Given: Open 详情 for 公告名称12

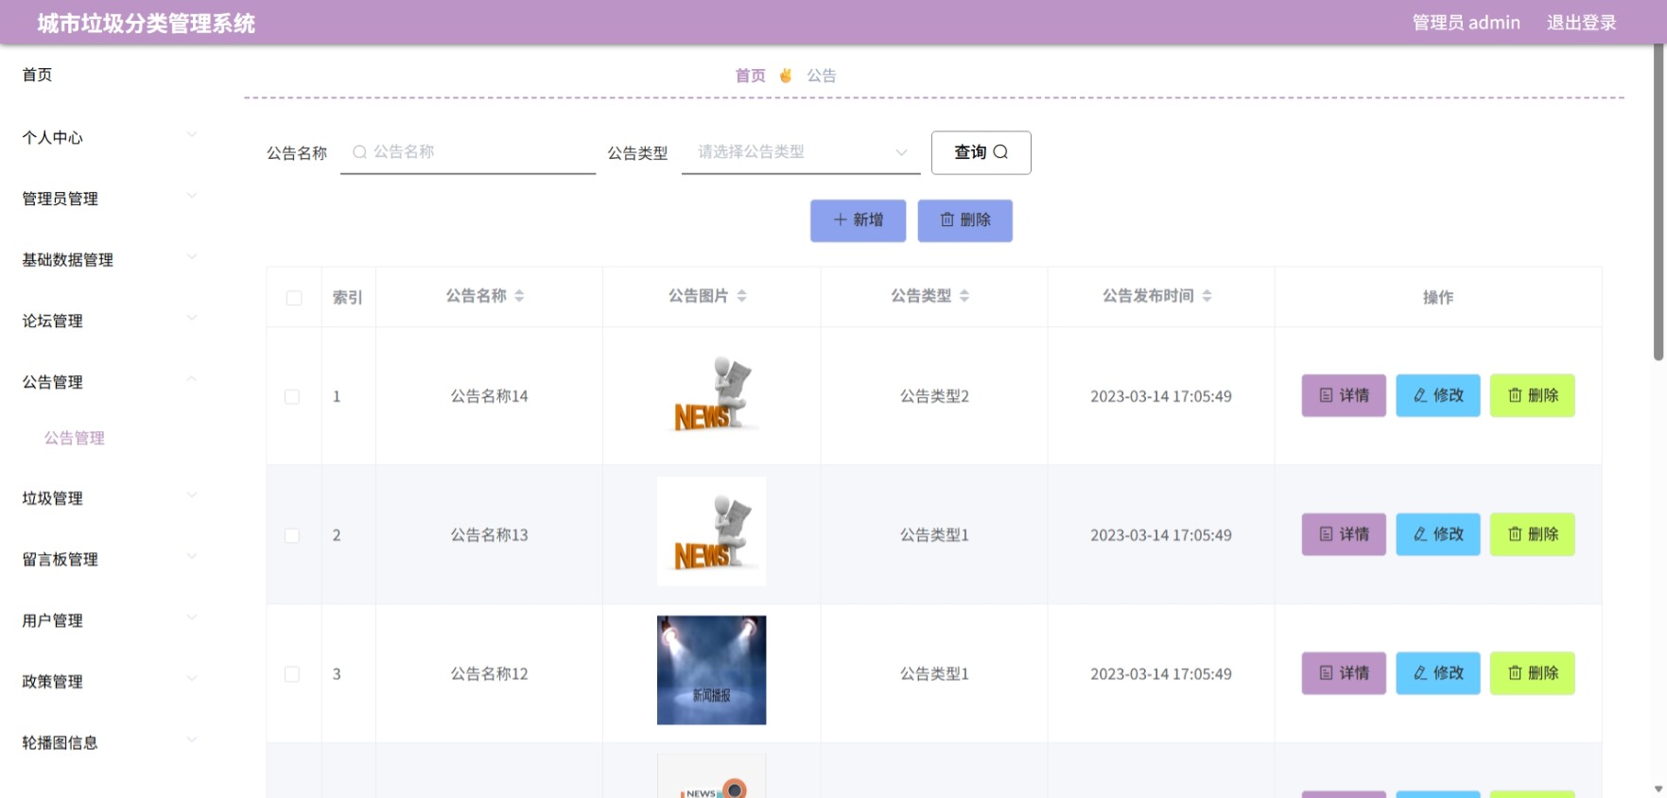Looking at the screenshot, I should pos(1344,673).
